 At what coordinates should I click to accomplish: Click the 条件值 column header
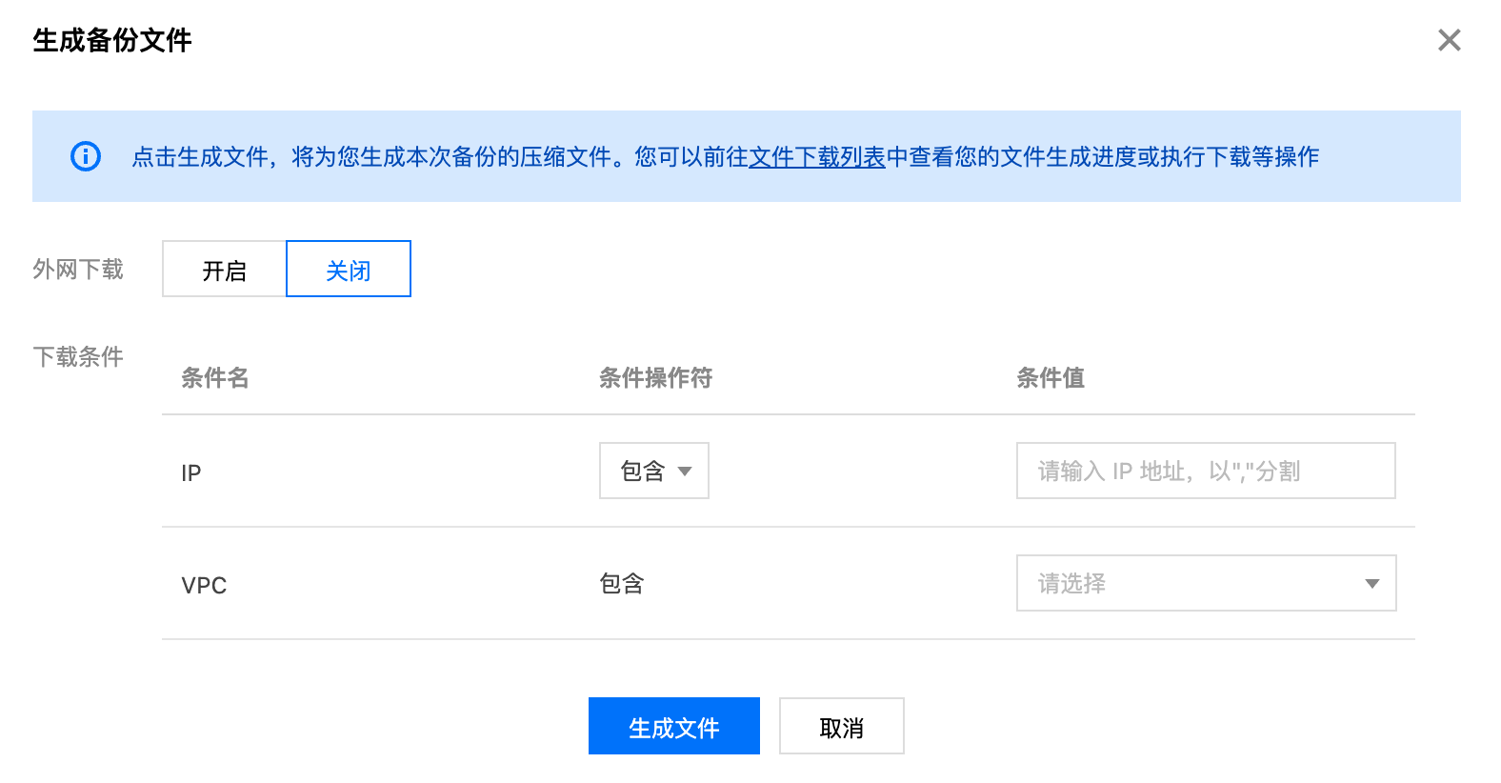tap(1051, 378)
